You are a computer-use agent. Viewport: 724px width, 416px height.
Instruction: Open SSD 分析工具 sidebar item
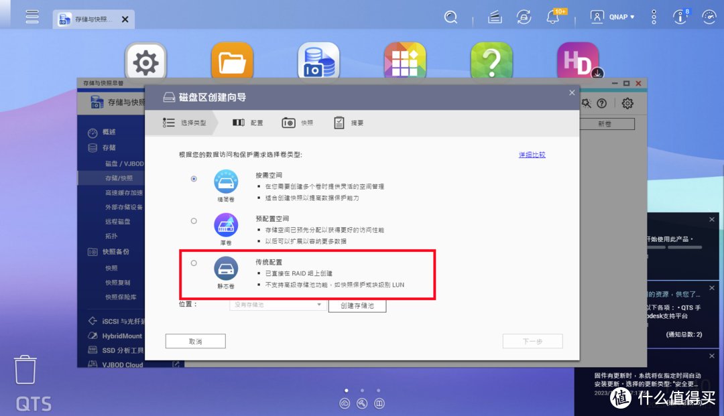tap(123, 350)
